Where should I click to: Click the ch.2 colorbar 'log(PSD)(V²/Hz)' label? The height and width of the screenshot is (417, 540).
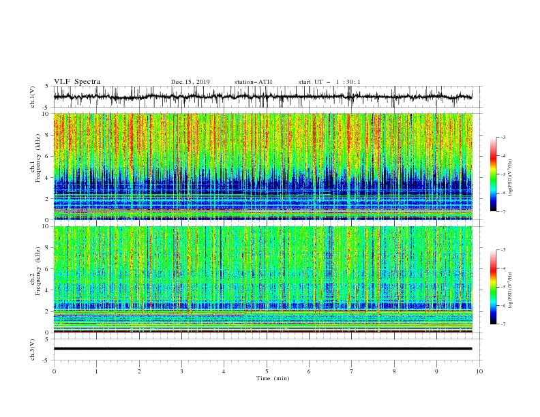pyautogui.click(x=510, y=290)
